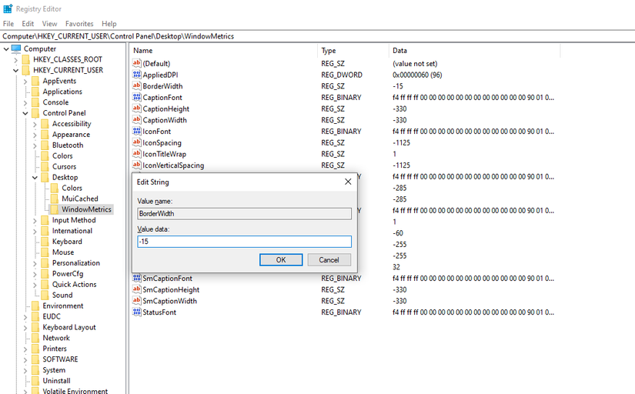Select the EUDC key in the tree
This screenshot has width=635, height=394.
[52, 316]
